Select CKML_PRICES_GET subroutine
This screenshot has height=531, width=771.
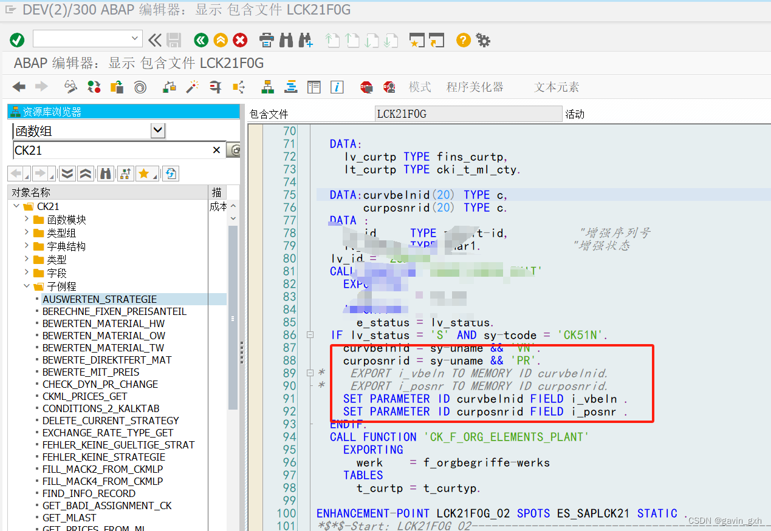coord(84,396)
